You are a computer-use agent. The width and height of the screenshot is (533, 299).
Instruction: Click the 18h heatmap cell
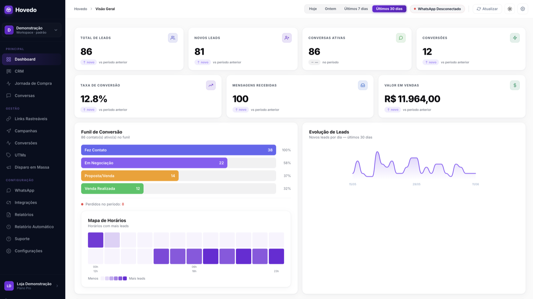pyautogui.click(x=194, y=256)
